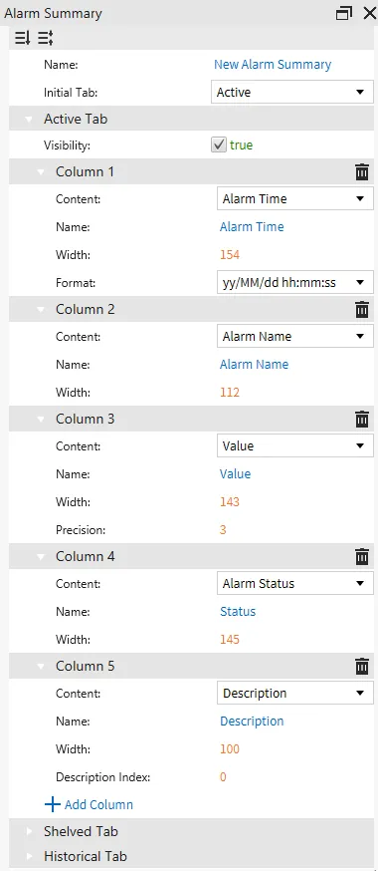This screenshot has width=378, height=871.
Task: Uncheck the Visibility checkbox
Action: (x=219, y=145)
